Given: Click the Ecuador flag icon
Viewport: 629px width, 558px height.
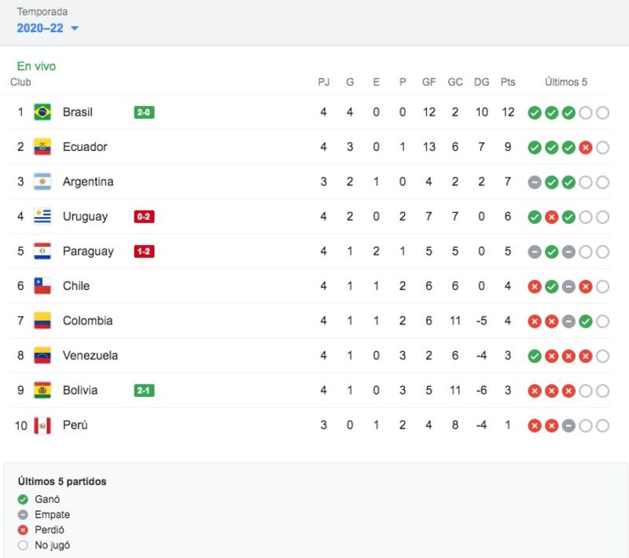Looking at the screenshot, I should click(x=42, y=147).
